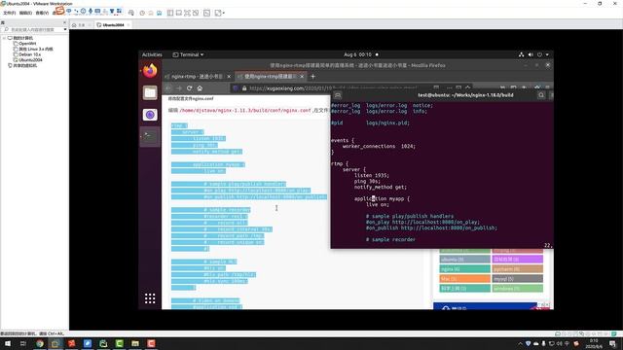Open the Terminal app menu in top bar
The width and height of the screenshot is (623, 350).
tap(188, 54)
